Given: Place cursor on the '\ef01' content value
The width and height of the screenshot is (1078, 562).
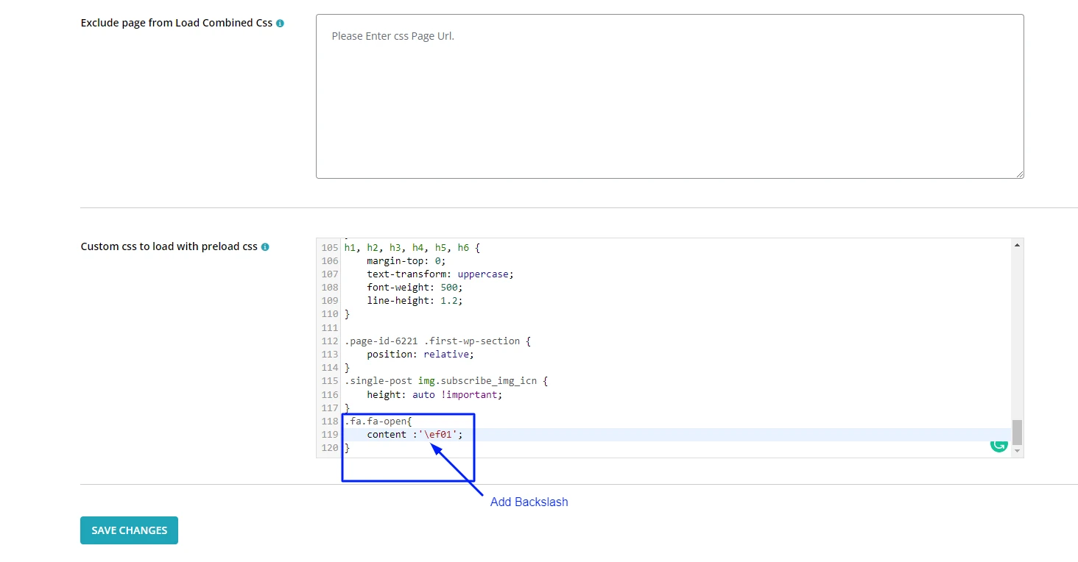Looking at the screenshot, I should click(x=440, y=435).
